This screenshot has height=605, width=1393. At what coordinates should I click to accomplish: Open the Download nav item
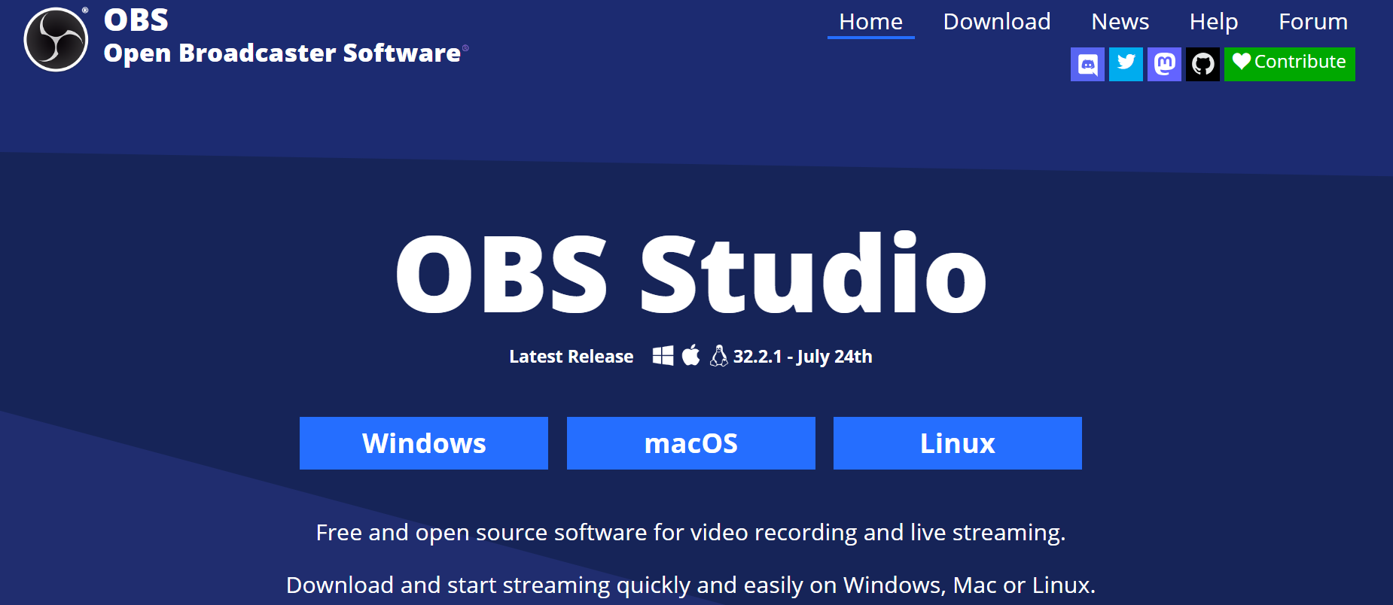[x=996, y=22]
